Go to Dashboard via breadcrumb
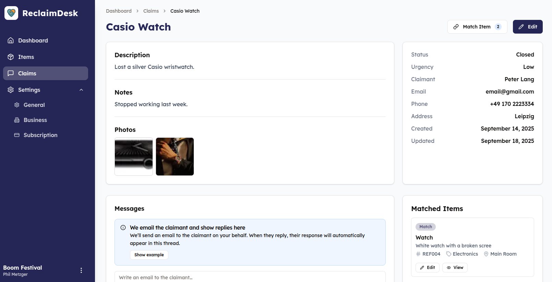Image resolution: width=552 pixels, height=282 pixels. coord(119,11)
